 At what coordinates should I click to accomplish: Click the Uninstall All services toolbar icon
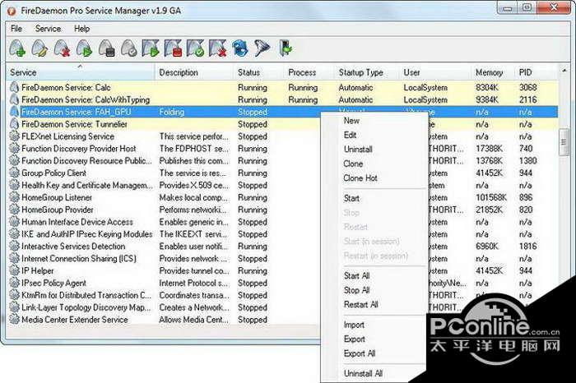218,48
